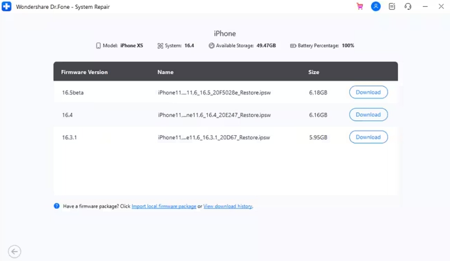Click the Firmware Version column header
Image resolution: width=450 pixels, height=261 pixels.
(84, 72)
